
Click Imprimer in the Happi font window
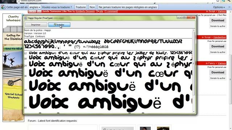(36, 25)
